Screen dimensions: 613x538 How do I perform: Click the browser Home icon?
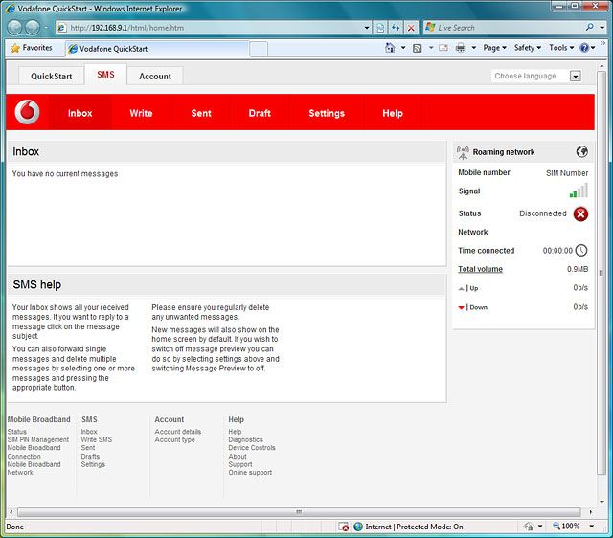point(390,48)
